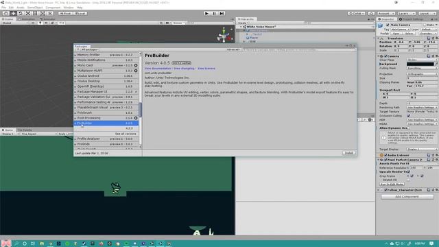Select the Move tool
The width and height of the screenshot is (439, 247).
pyautogui.click(x=13, y=13)
